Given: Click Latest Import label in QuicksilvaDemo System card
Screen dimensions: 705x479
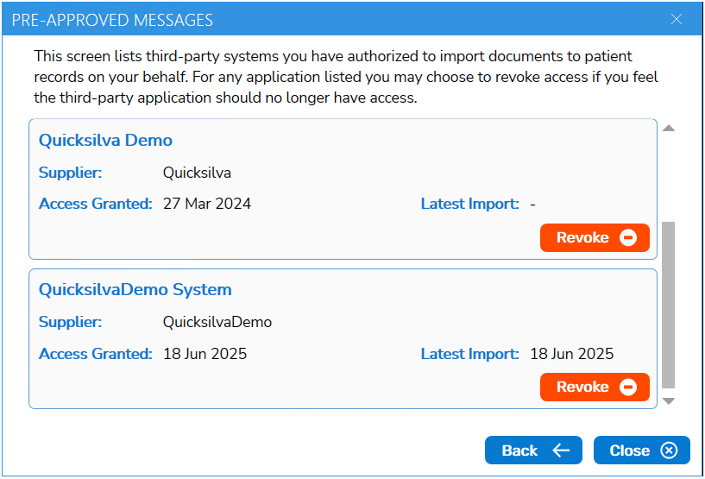Looking at the screenshot, I should click(x=469, y=354).
